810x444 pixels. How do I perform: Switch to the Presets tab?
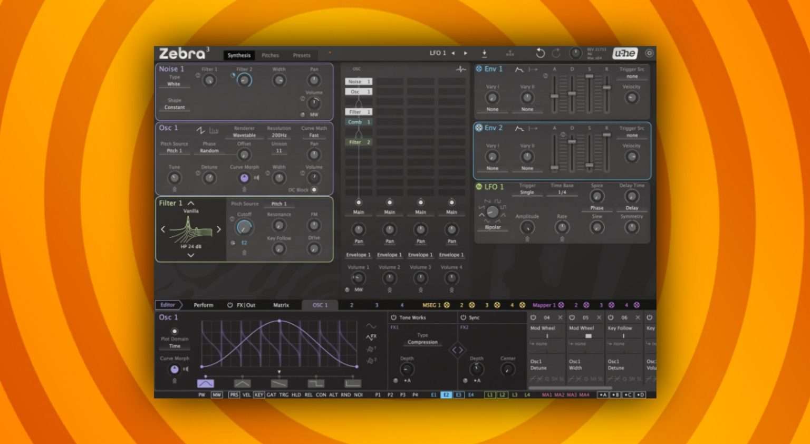(x=302, y=55)
